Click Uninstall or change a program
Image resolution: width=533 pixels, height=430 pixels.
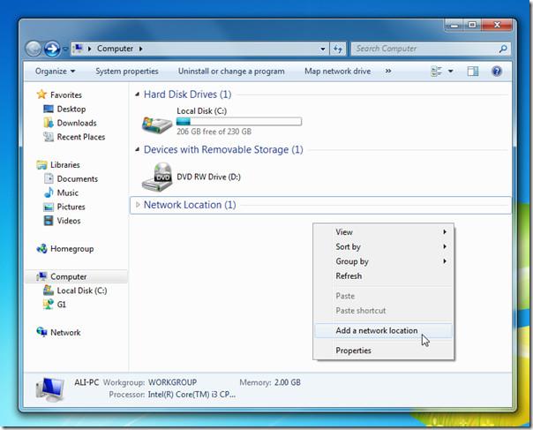pyautogui.click(x=231, y=71)
